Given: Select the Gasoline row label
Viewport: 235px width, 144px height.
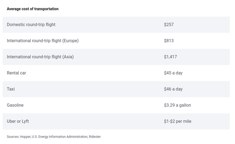Looking at the screenshot, I should pos(15,105).
